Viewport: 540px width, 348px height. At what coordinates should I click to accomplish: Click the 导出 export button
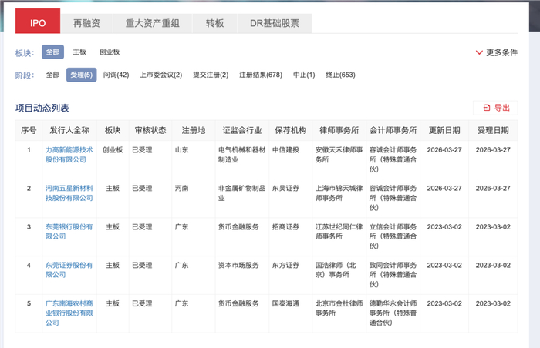point(495,108)
